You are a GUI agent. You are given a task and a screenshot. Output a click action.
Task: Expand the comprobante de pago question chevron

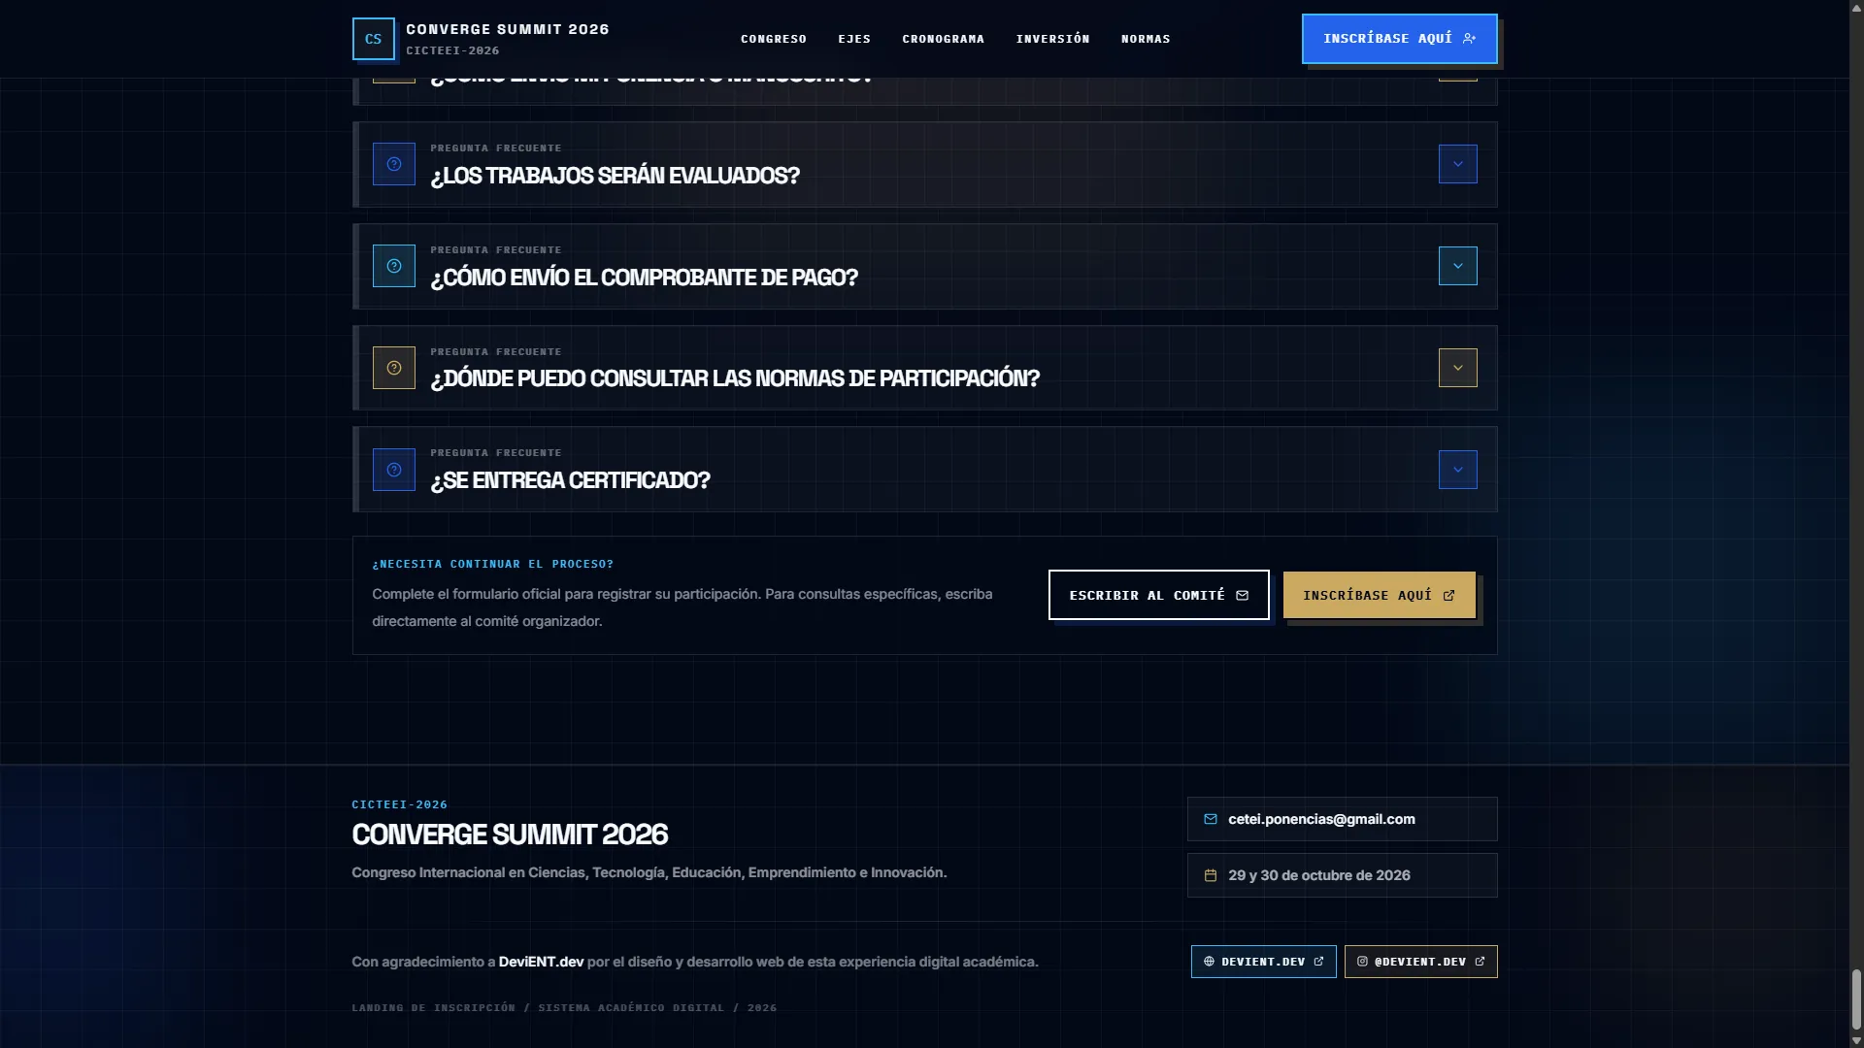[x=1457, y=266]
